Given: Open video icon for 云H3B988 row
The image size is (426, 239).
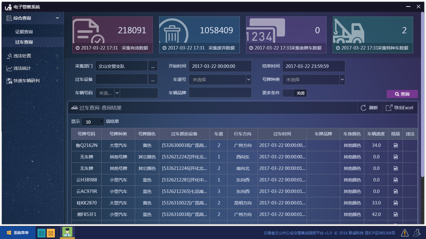Looking at the screenshot, I should coord(395,180).
